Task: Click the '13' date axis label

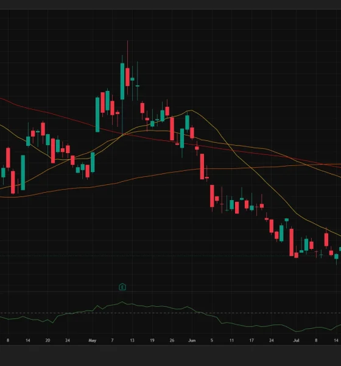Action: [132, 340]
